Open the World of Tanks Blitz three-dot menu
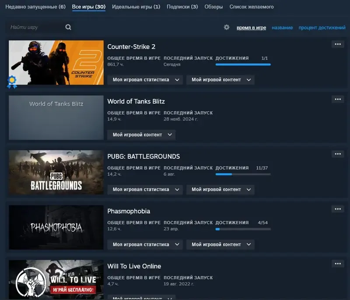 [338, 99]
